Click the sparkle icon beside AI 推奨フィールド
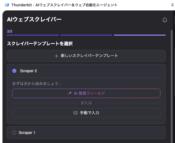The height and width of the screenshot is (143, 175). [x=70, y=93]
